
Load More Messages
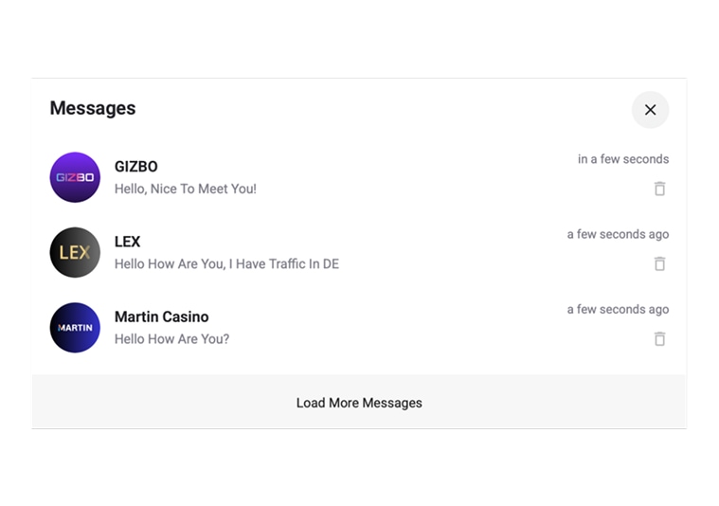(x=359, y=403)
